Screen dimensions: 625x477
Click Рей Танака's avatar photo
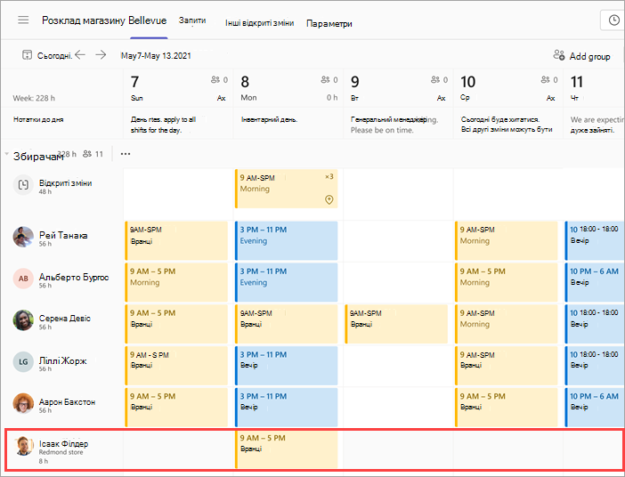(x=23, y=237)
